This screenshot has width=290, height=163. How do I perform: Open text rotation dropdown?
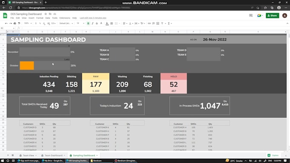coord(142,23)
